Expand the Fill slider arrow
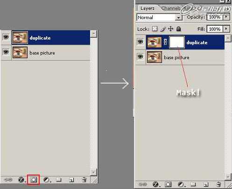Image resolution: width=232 pixels, height=189 pixels. (226, 29)
